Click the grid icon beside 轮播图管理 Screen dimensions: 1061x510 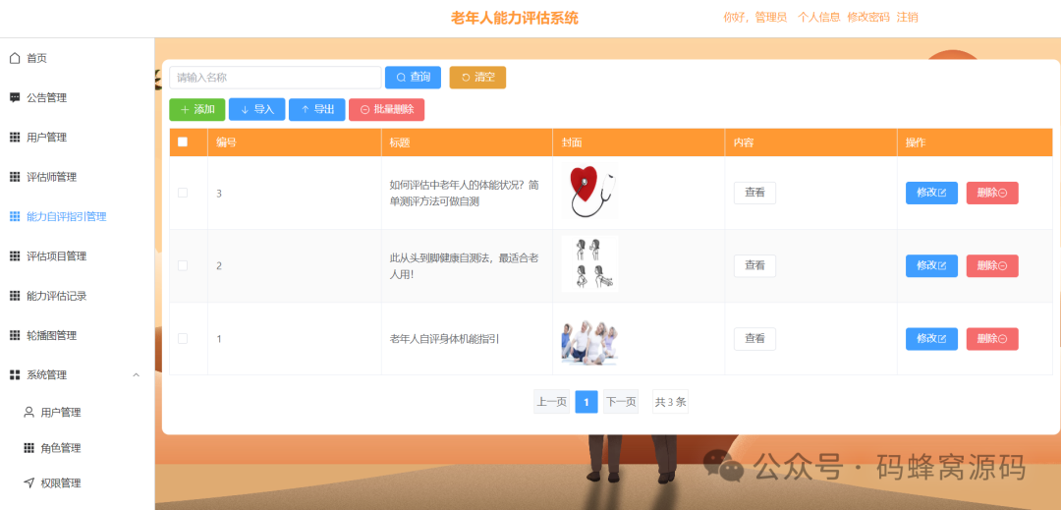point(15,335)
